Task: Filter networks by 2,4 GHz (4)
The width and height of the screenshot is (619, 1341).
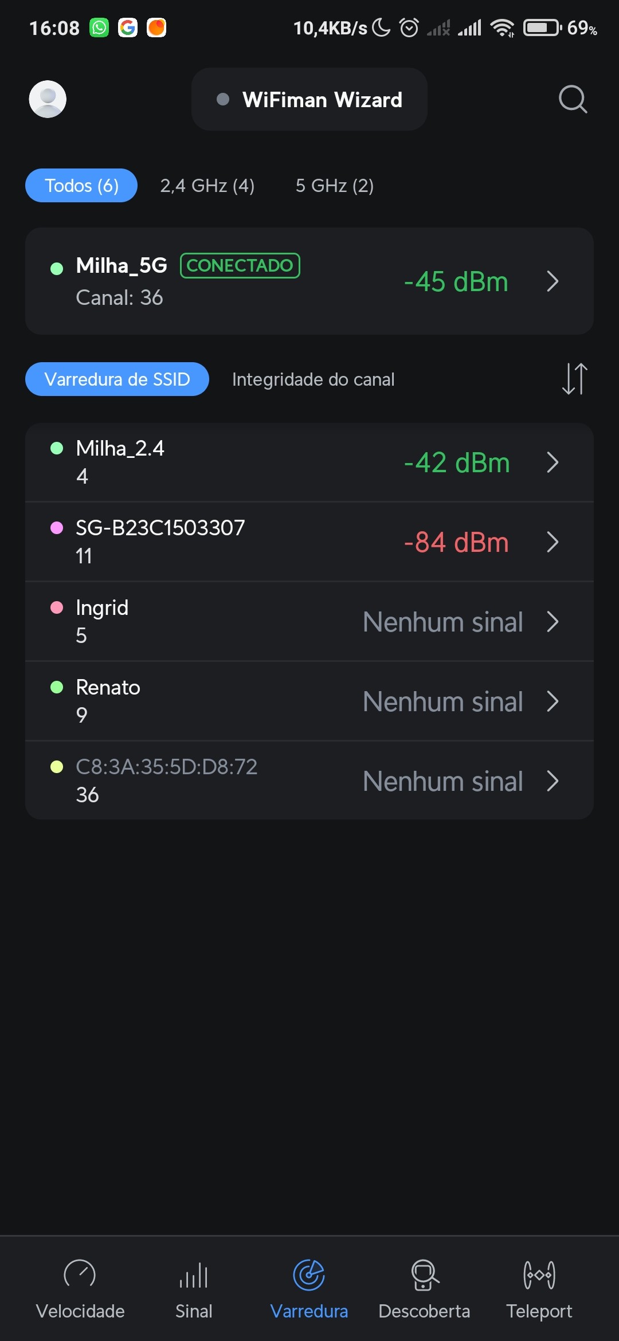Action: pos(207,186)
